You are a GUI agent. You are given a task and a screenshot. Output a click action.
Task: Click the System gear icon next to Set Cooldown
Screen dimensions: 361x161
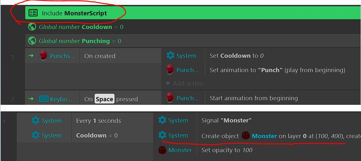coord(171,56)
